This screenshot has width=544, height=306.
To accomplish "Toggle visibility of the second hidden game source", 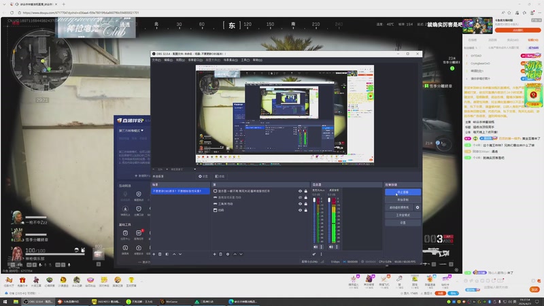I will click(x=300, y=197).
